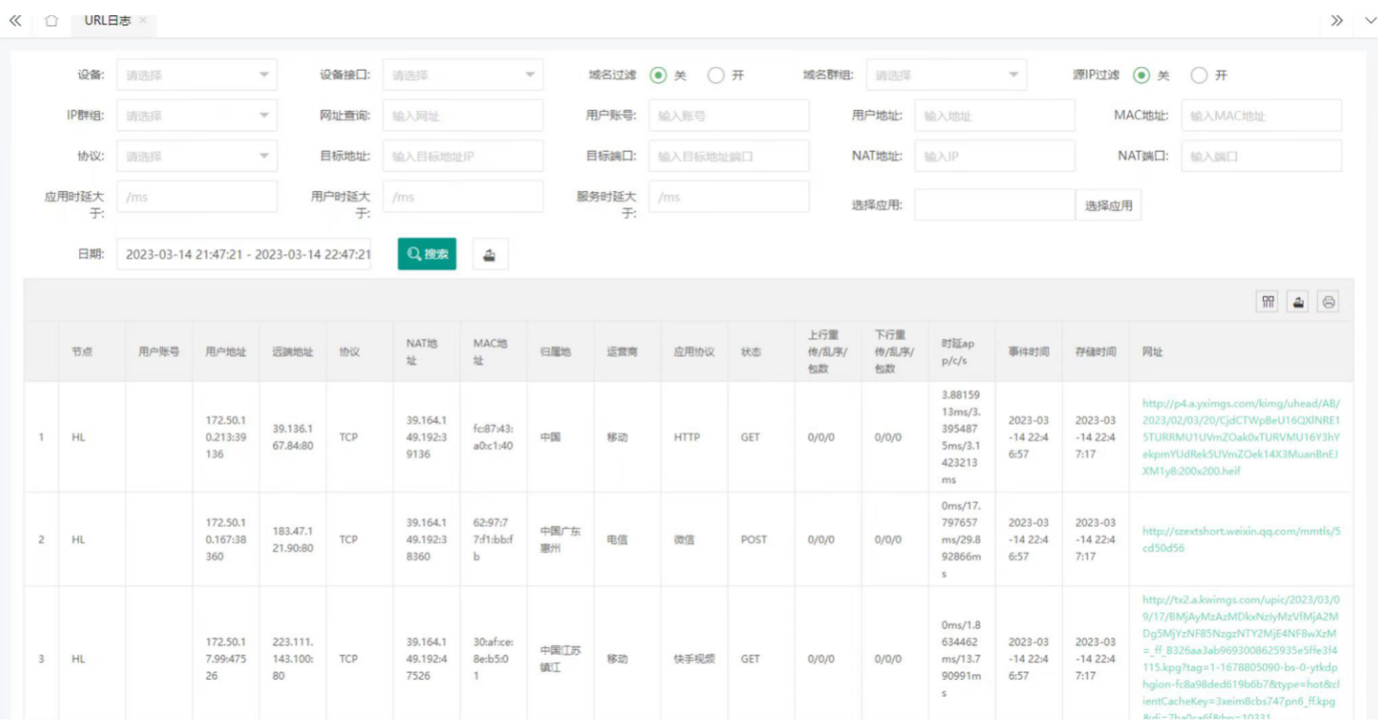Click the double right arrow icon

(1337, 21)
